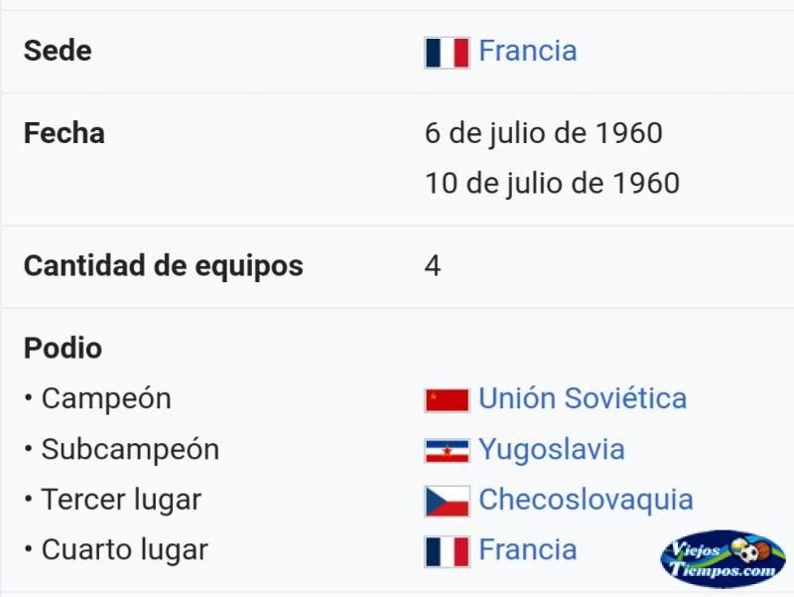Click the French flag beside Cuarto lugar
Image resolution: width=794 pixels, height=597 pixels.
tap(448, 551)
